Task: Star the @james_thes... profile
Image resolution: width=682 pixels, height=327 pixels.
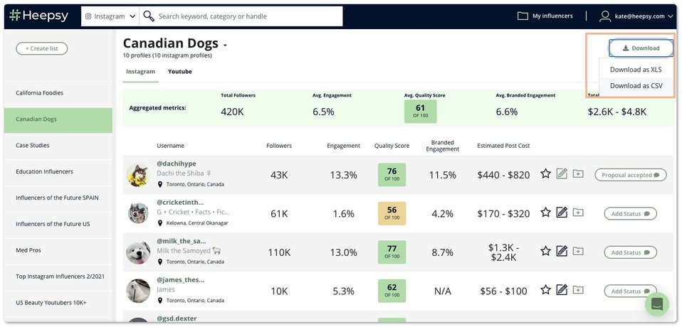Action: [x=545, y=290]
